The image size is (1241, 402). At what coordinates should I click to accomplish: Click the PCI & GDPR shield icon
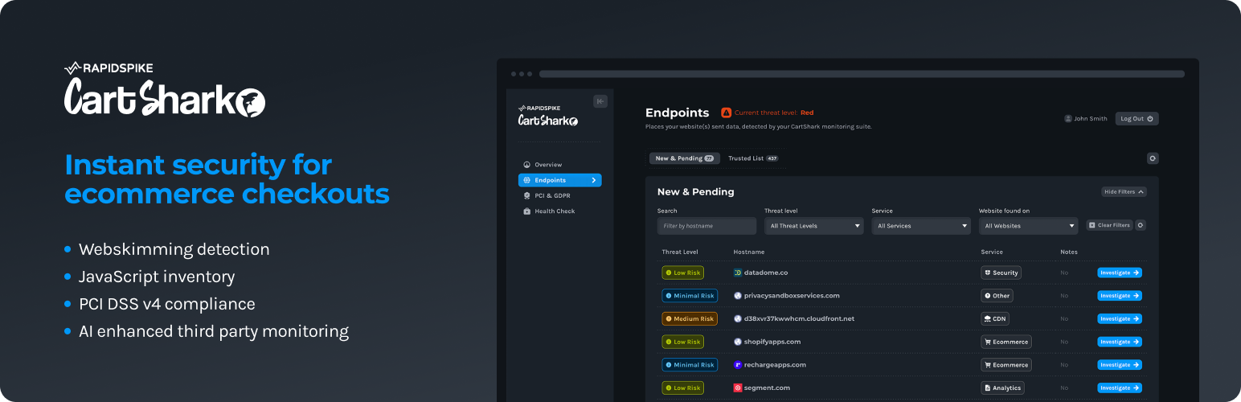(x=527, y=195)
